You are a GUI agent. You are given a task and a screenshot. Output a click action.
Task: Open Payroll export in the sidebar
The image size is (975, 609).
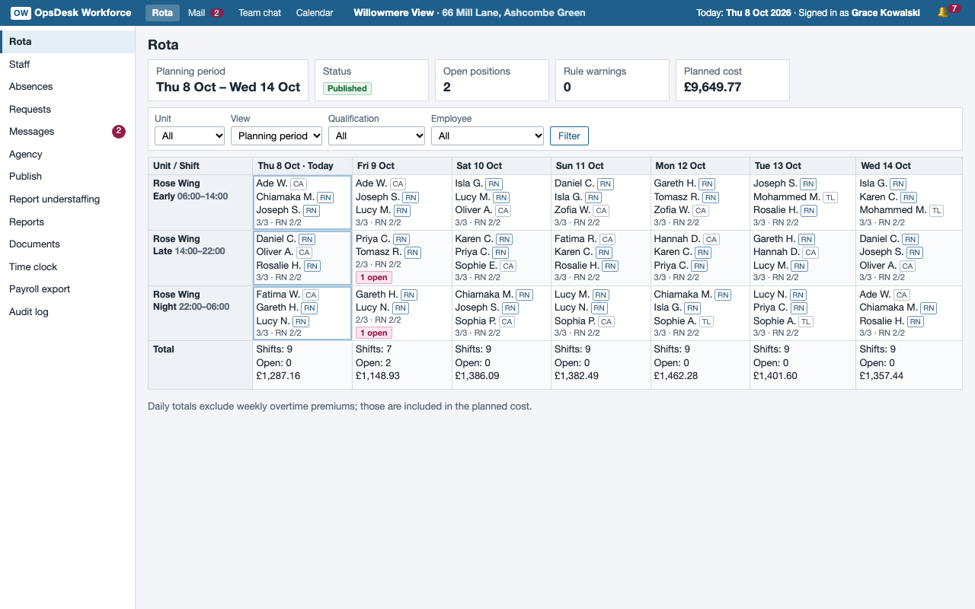pyautogui.click(x=68, y=289)
